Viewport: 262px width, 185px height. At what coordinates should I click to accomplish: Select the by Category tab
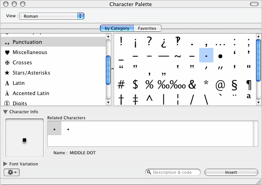[x=117, y=28]
